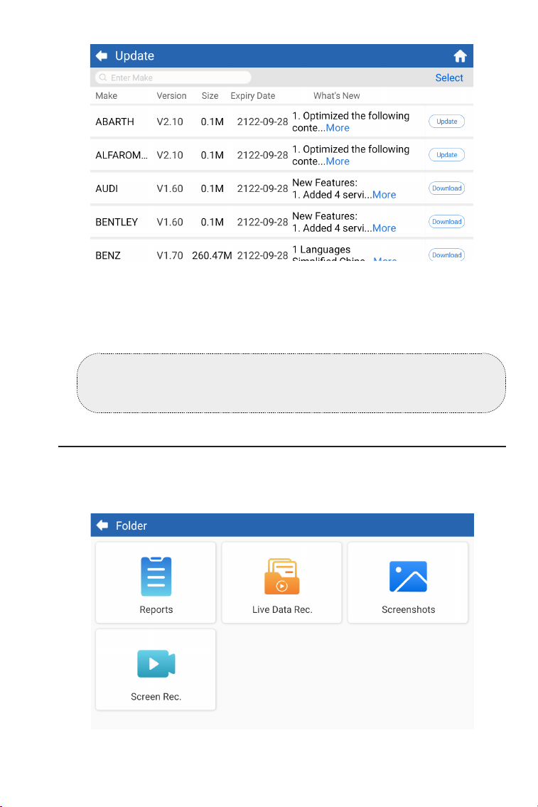Click the Version column header

(x=171, y=96)
